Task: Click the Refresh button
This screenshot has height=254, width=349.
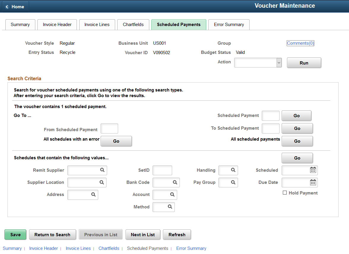Action: coord(177,234)
